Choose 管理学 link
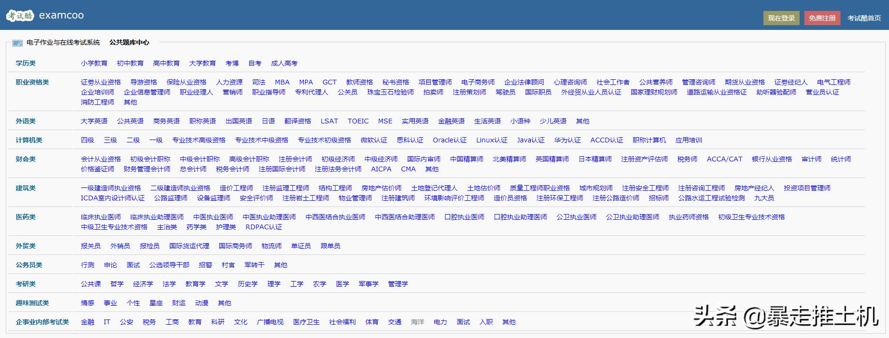Screen dimensions: 889x338 398,284
